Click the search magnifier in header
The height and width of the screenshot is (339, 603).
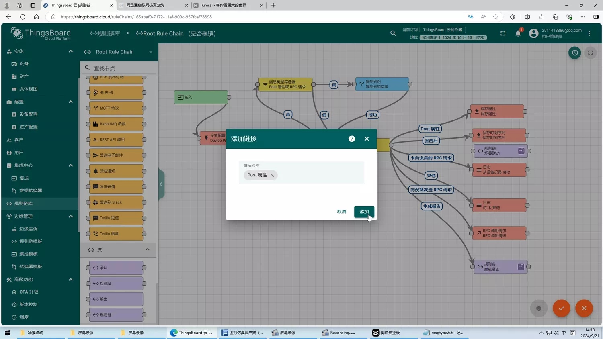coord(393,33)
